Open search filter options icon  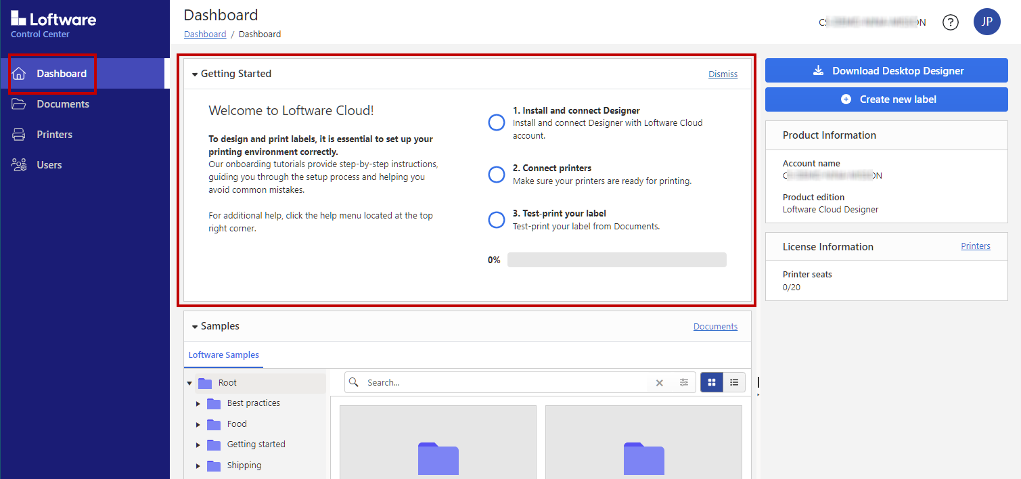coord(684,382)
